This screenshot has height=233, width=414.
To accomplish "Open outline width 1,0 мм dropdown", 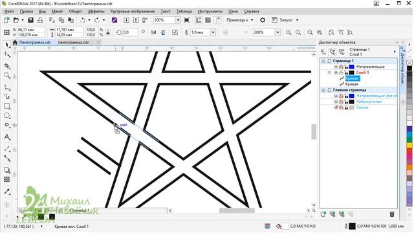I will (x=213, y=32).
